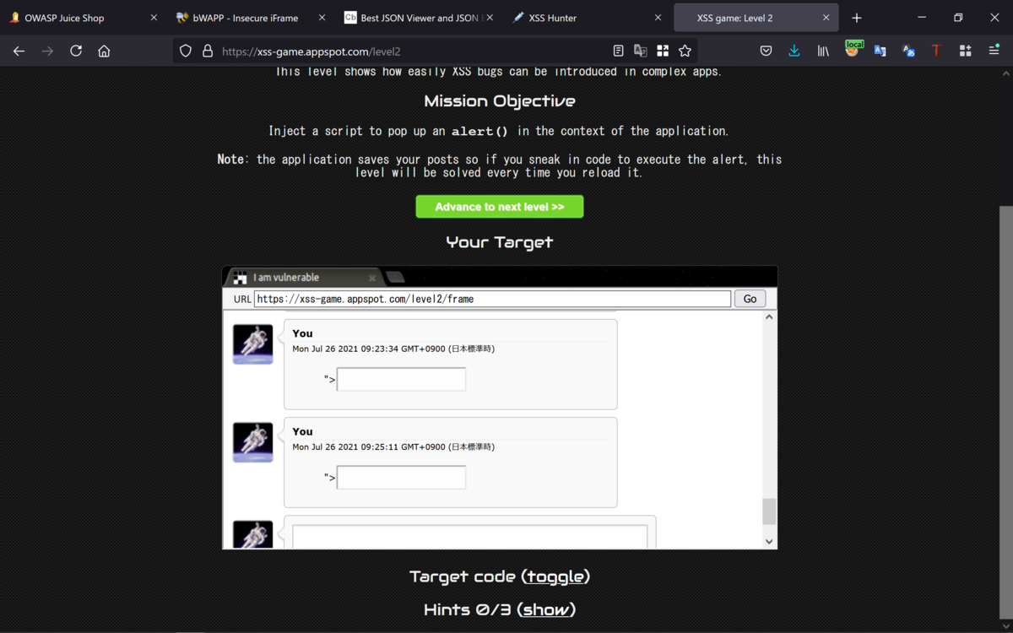Image resolution: width=1013 pixels, height=633 pixels.
Task: Click input box in 09:25:11 post
Action: point(401,478)
